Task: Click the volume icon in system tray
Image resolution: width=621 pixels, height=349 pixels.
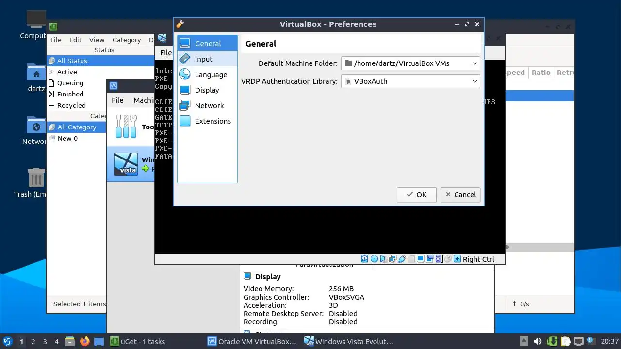Action: coord(538,341)
